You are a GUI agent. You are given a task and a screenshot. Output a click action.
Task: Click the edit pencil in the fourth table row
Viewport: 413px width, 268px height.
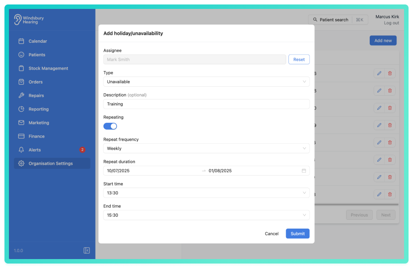379,125
